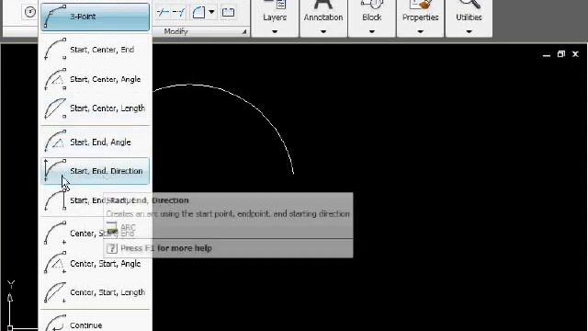Screen dimensions: 588x331
Task: Click the UCS origin icon
Action: coord(10,328)
